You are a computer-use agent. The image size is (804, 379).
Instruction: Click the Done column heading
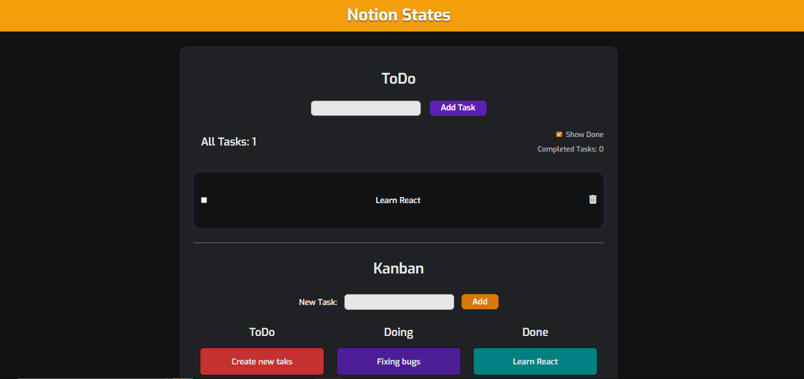tap(535, 332)
